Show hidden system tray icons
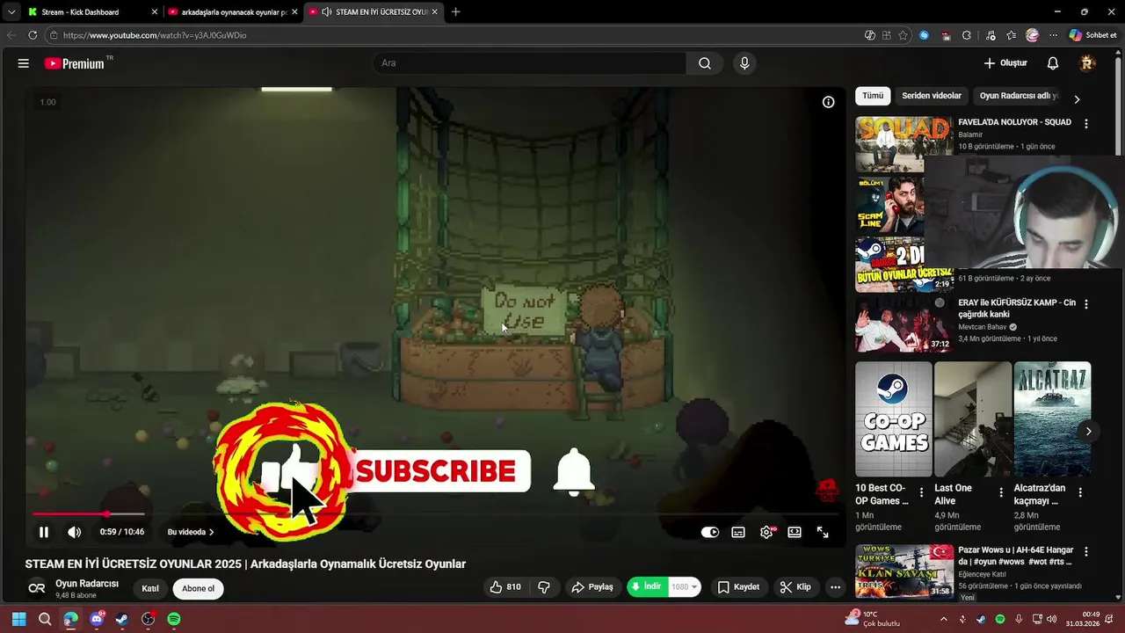This screenshot has height=633, width=1125. [944, 619]
